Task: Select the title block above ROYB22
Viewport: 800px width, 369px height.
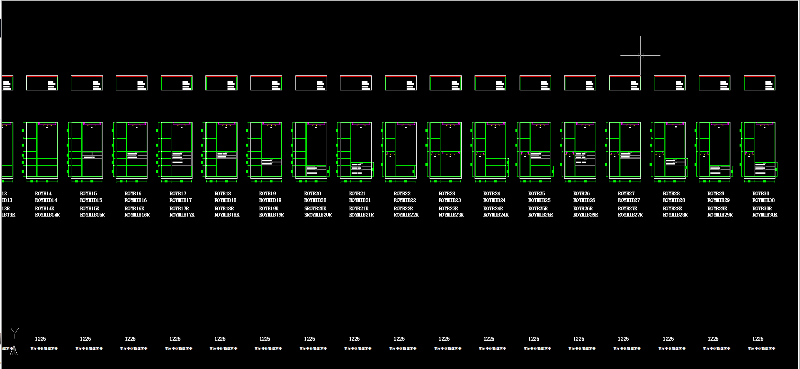Action: point(400,83)
